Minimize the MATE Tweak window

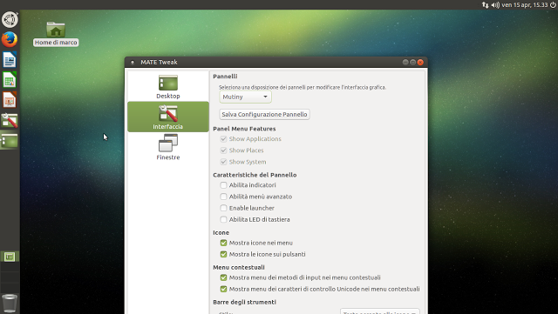click(405, 62)
